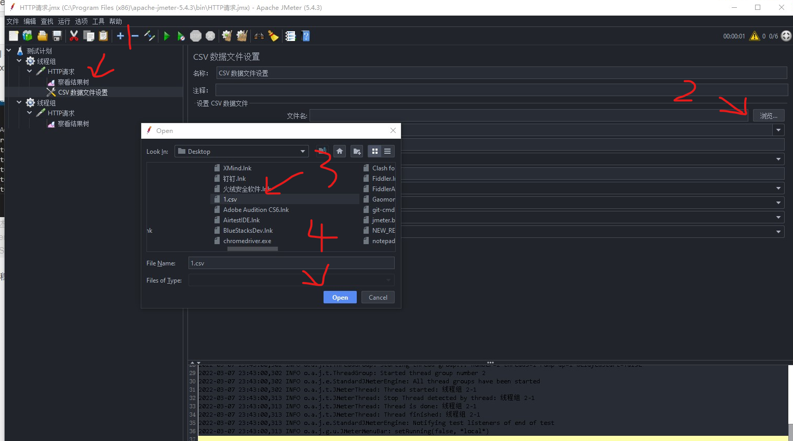793x441 pixels.
Task: Open the 工具 menu
Action: [98, 21]
